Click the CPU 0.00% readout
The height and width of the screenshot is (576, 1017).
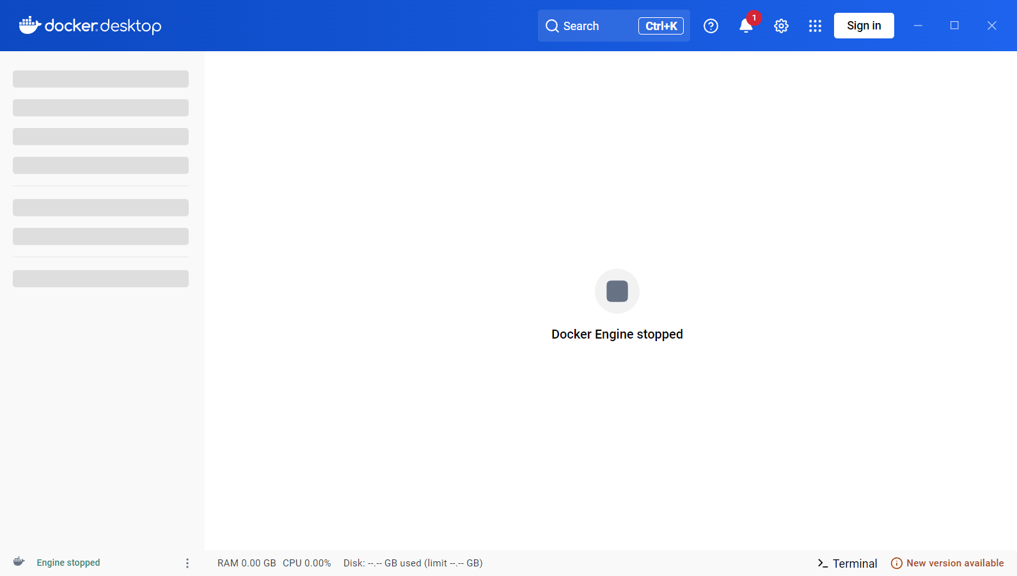(x=307, y=563)
